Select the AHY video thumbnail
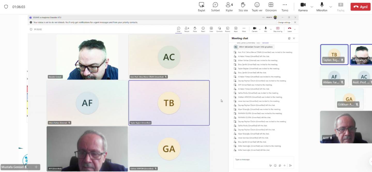 point(346,127)
